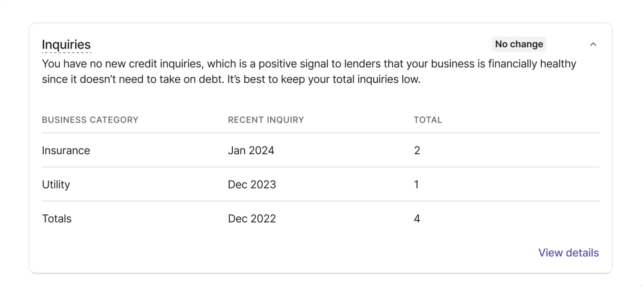This screenshot has width=642, height=296.
Task: Click the inquiries description paragraph
Action: click(x=309, y=72)
